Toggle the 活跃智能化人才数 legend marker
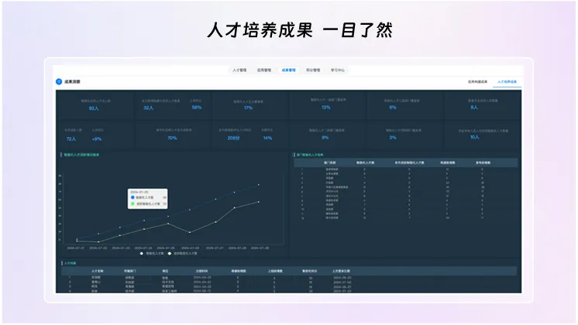 [x=170, y=254]
